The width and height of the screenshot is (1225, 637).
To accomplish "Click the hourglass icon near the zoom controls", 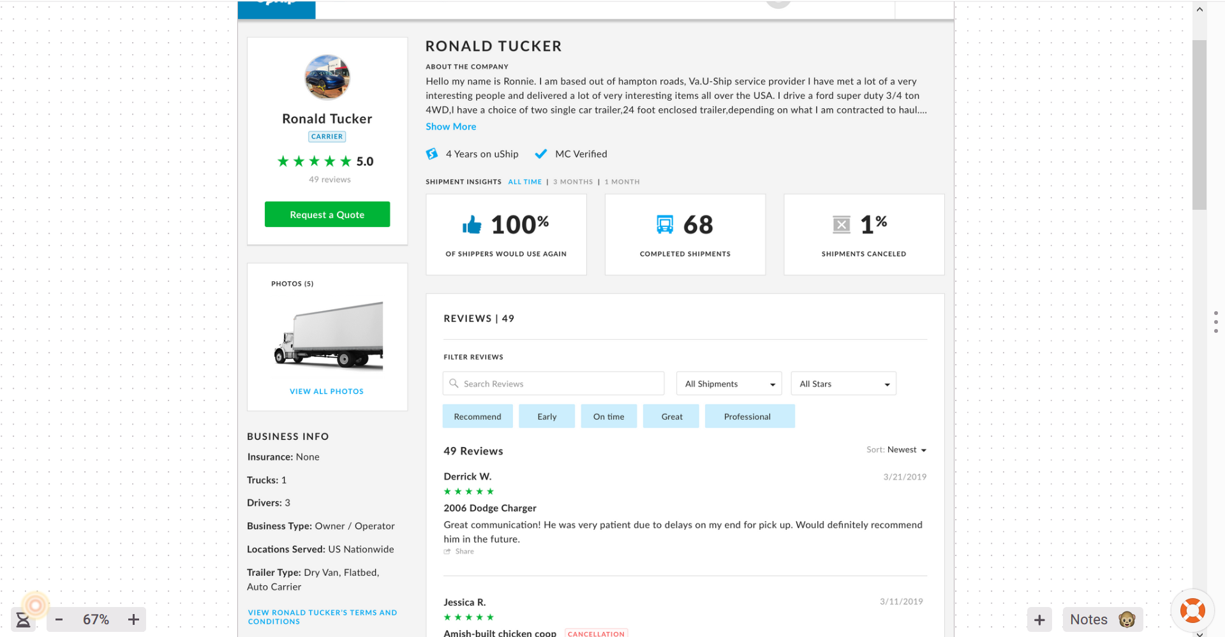I will (x=24, y=619).
